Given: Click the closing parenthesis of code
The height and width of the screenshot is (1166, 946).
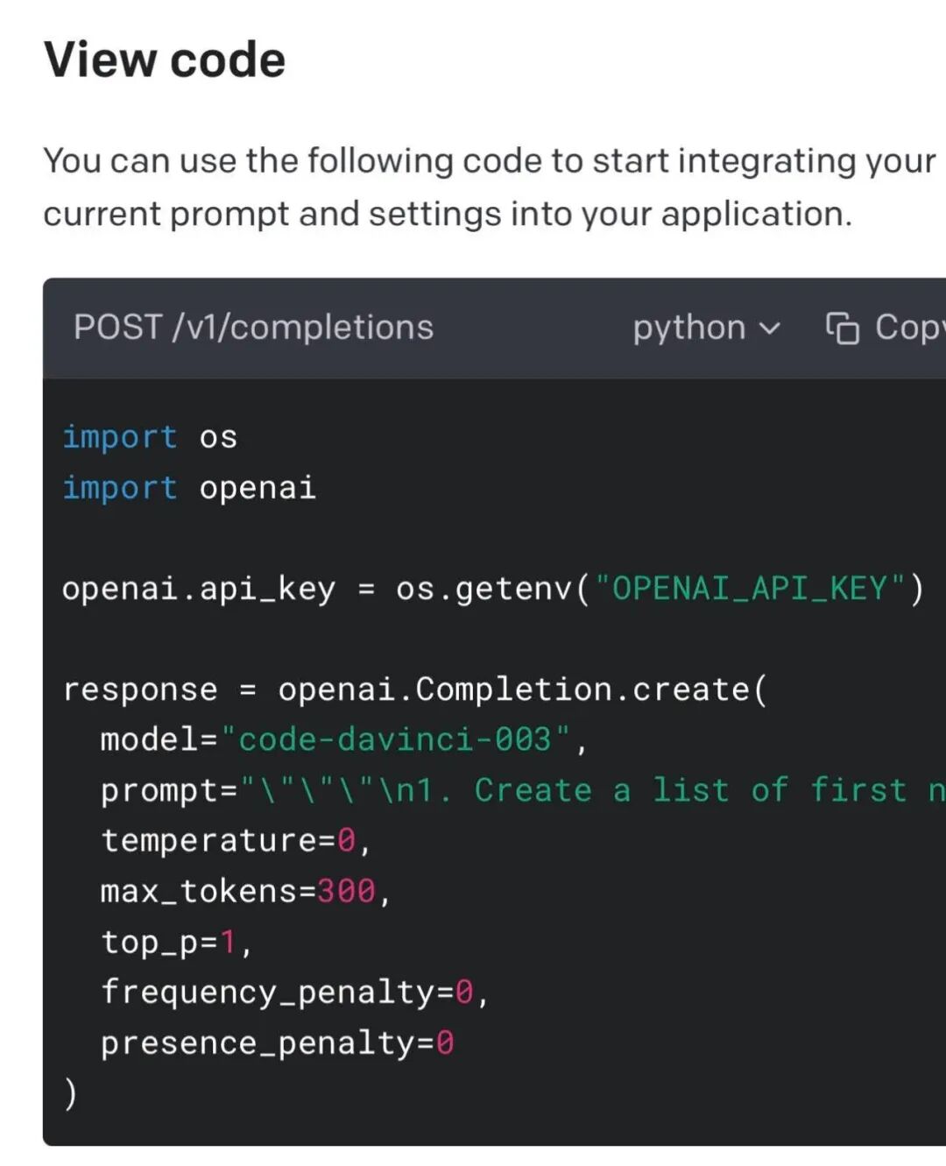Looking at the screenshot, I should pos(70,1093).
